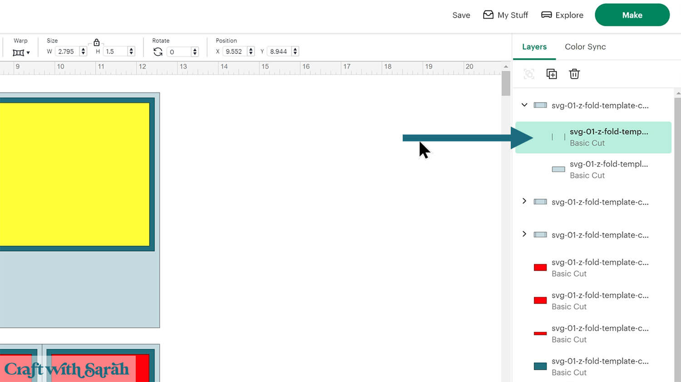Image resolution: width=681 pixels, height=382 pixels.
Task: Toggle the size aspect ratio lock
Action: click(x=96, y=43)
